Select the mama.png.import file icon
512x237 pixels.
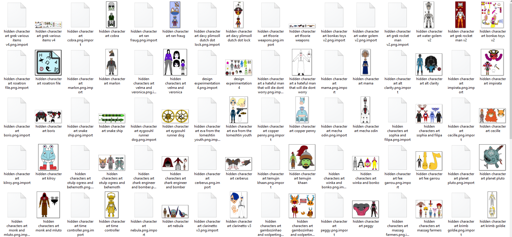coord(334,62)
